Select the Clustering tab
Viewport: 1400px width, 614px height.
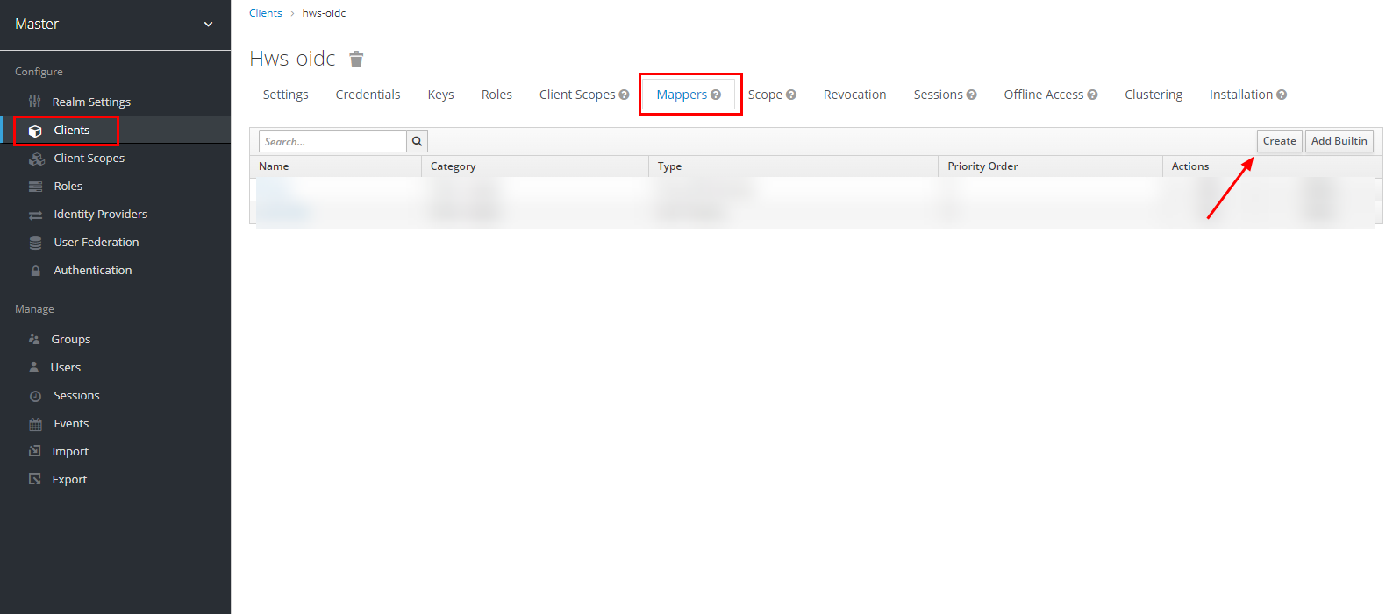1153,95
